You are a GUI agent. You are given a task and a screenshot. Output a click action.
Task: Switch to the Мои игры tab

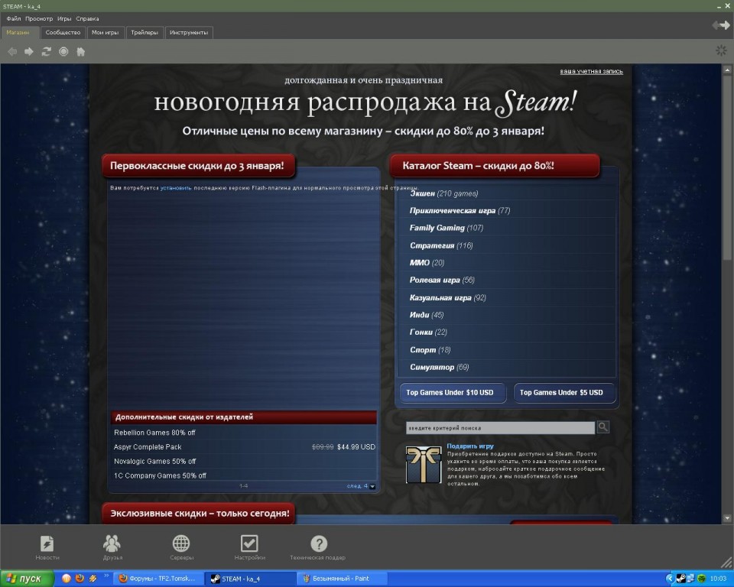click(105, 33)
